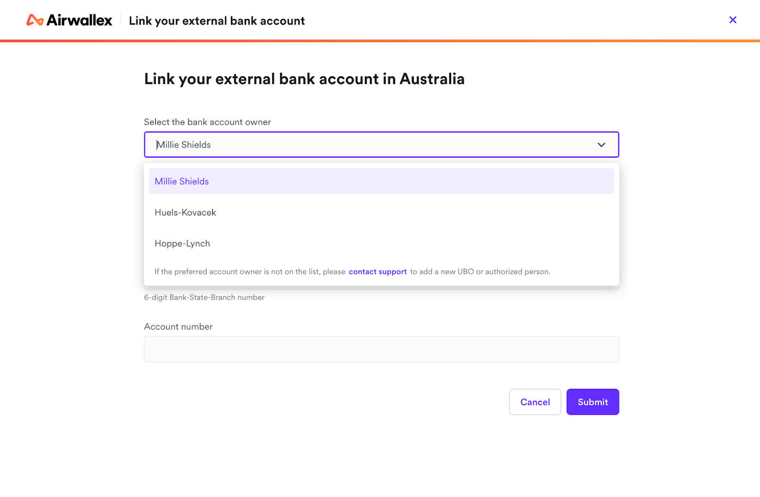Click Cancel to abort linking

click(535, 402)
